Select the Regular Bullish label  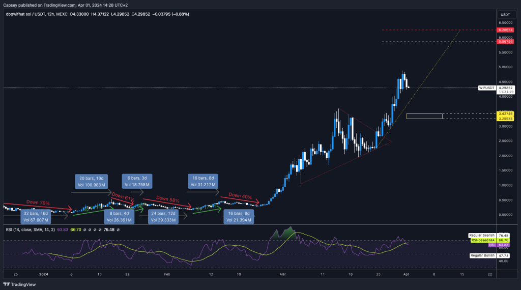click(x=481, y=255)
